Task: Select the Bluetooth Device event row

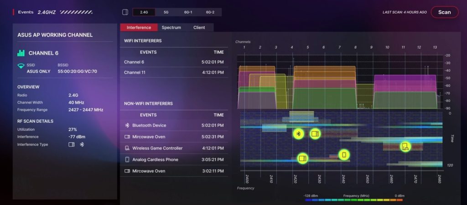Action: coord(173,125)
